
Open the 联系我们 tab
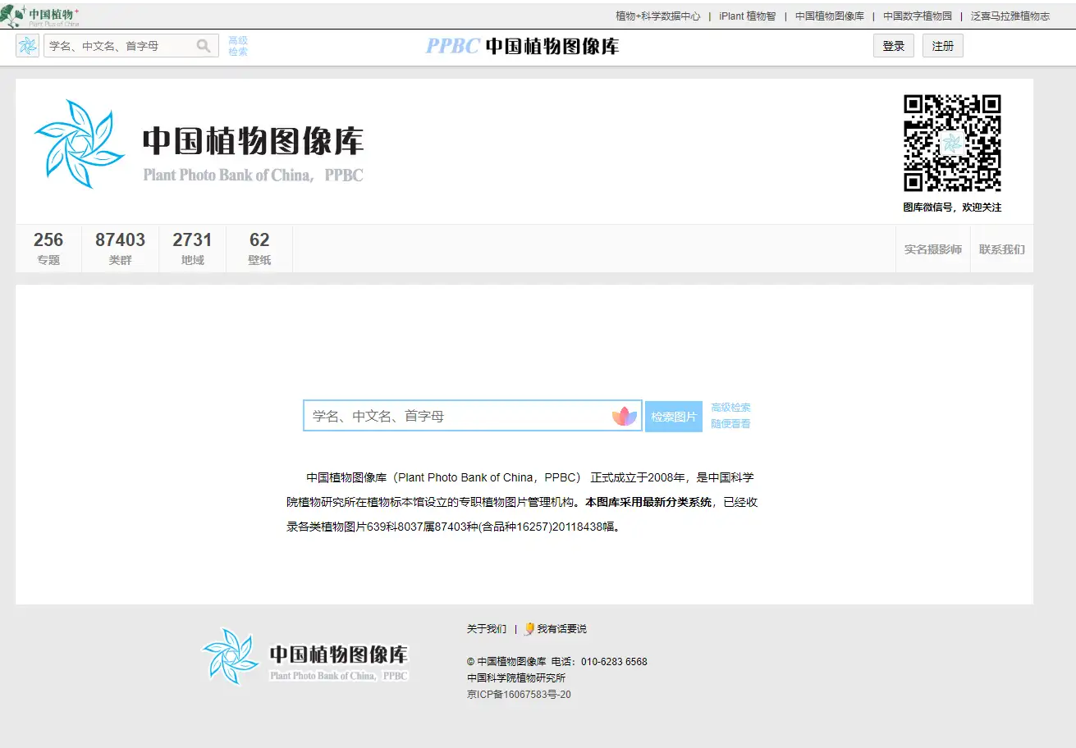pyautogui.click(x=1002, y=249)
